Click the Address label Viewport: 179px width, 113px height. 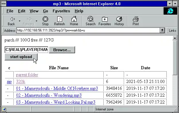10,31
